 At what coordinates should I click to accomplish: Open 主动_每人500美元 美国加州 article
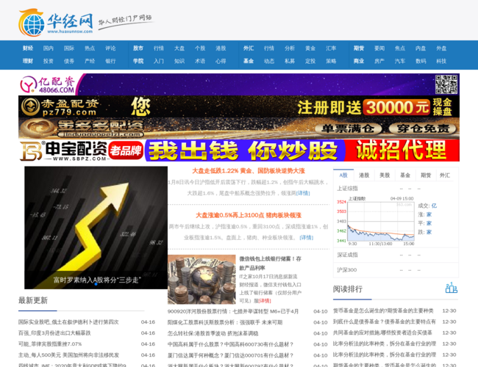pos(68,355)
